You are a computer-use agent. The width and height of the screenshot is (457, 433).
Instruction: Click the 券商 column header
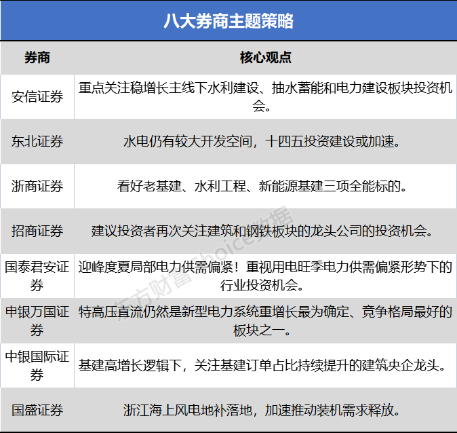(x=37, y=58)
